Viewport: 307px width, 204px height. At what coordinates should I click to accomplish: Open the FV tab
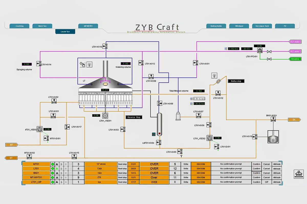[x=285, y=26]
